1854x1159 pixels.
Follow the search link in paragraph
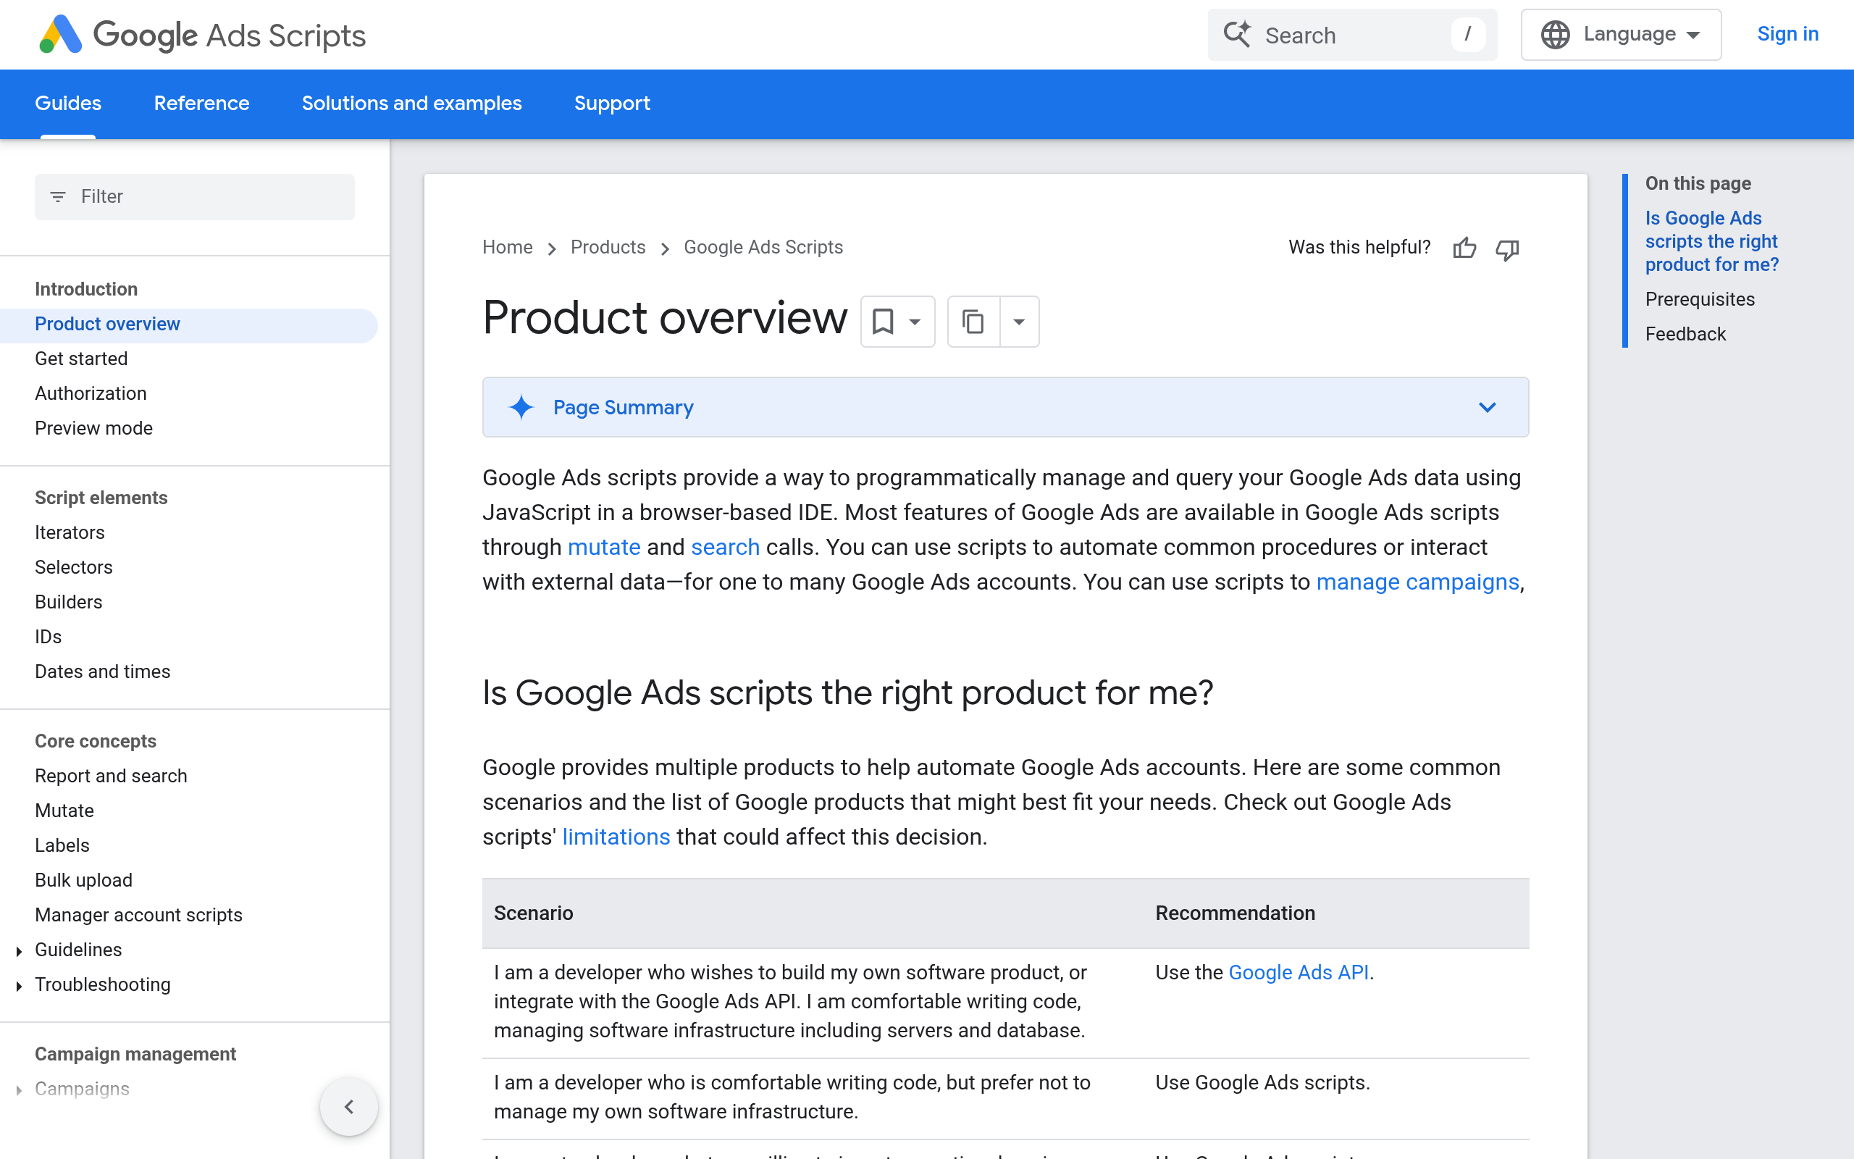pyautogui.click(x=725, y=548)
